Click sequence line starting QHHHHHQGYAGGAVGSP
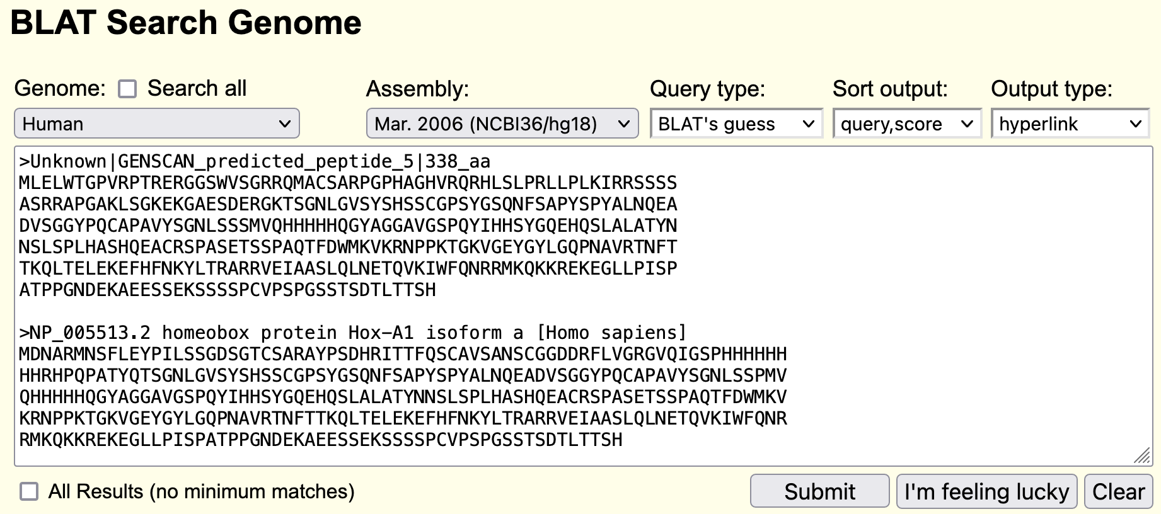 (x=403, y=397)
